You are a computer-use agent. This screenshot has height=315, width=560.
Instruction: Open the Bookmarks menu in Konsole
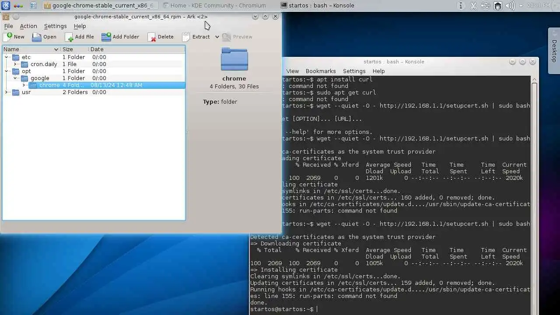(x=321, y=71)
